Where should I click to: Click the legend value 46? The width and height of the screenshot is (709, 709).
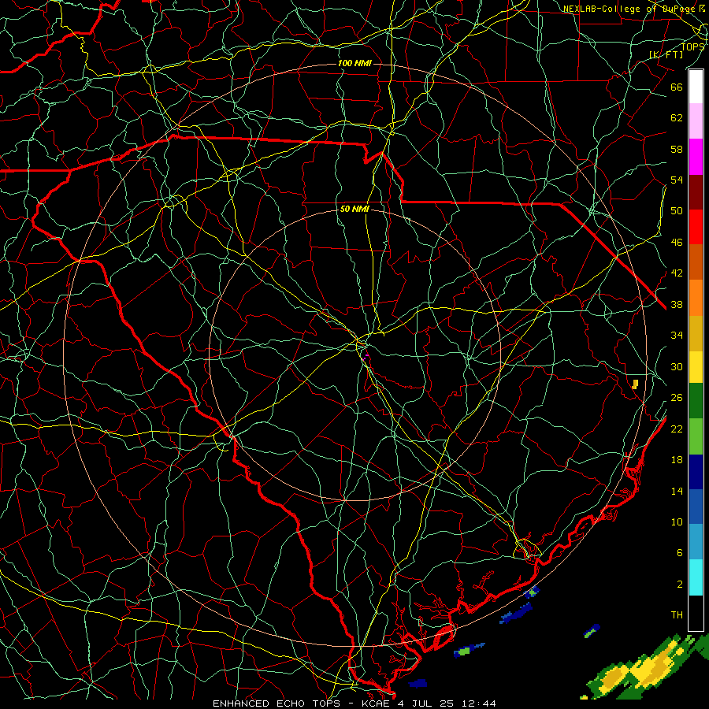tap(677, 243)
